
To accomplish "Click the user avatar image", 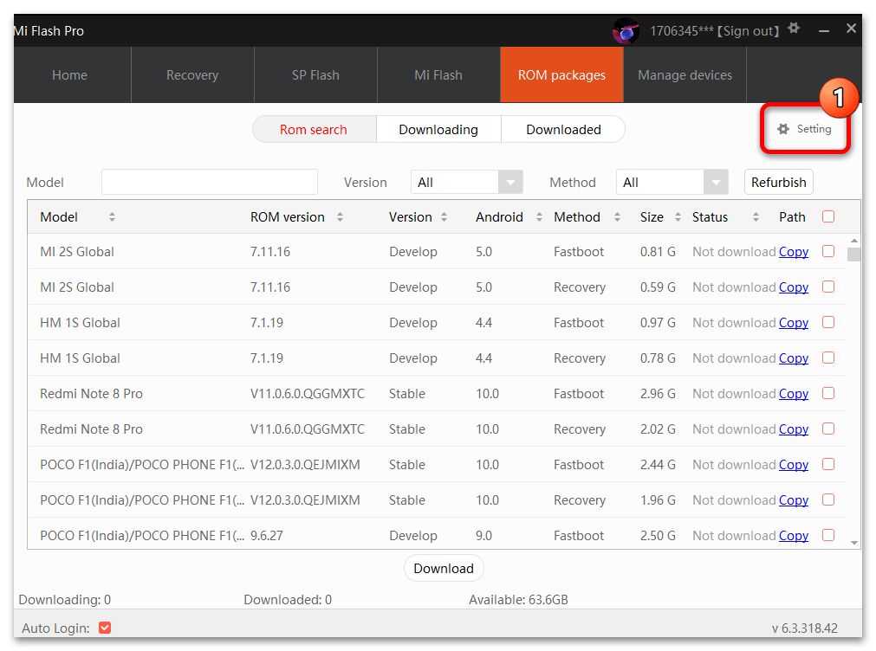I will point(626,30).
